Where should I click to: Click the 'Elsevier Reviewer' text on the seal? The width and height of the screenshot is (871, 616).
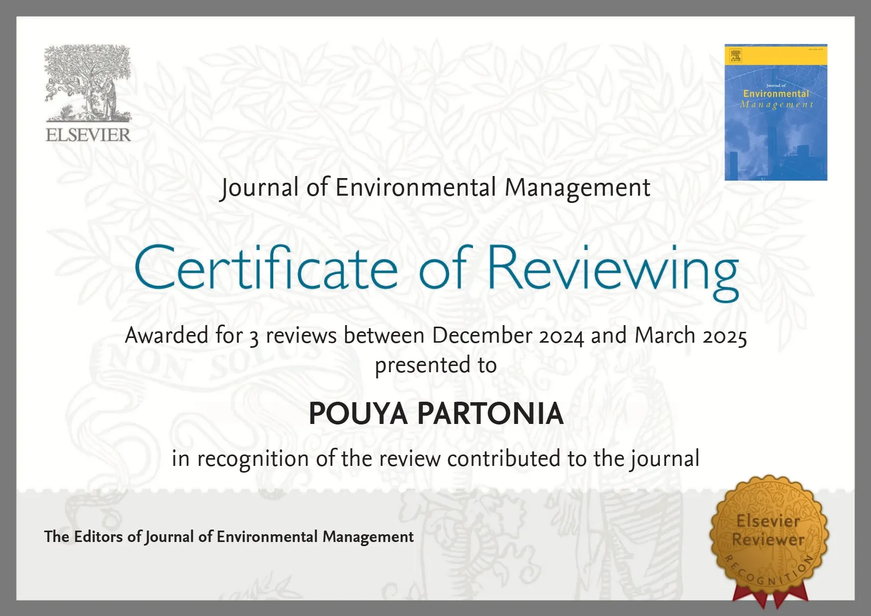pos(768,530)
